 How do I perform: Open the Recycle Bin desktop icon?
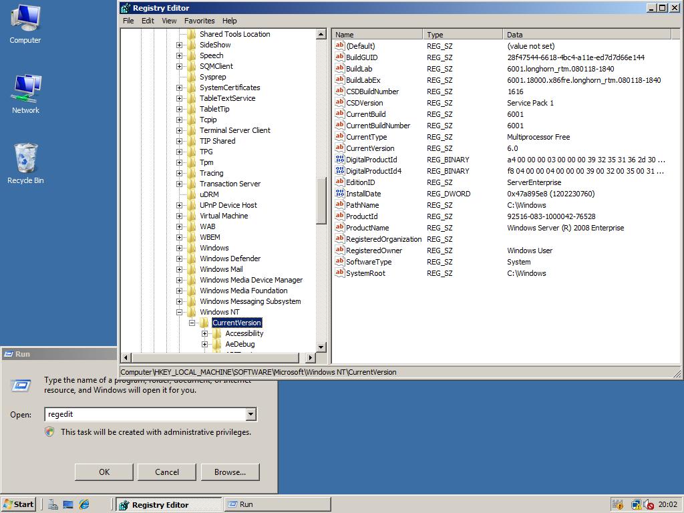click(25, 164)
